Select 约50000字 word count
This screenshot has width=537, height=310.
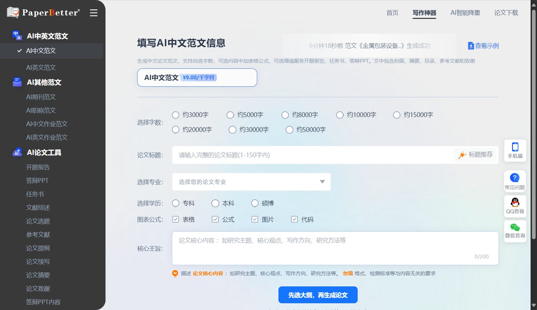(x=290, y=130)
